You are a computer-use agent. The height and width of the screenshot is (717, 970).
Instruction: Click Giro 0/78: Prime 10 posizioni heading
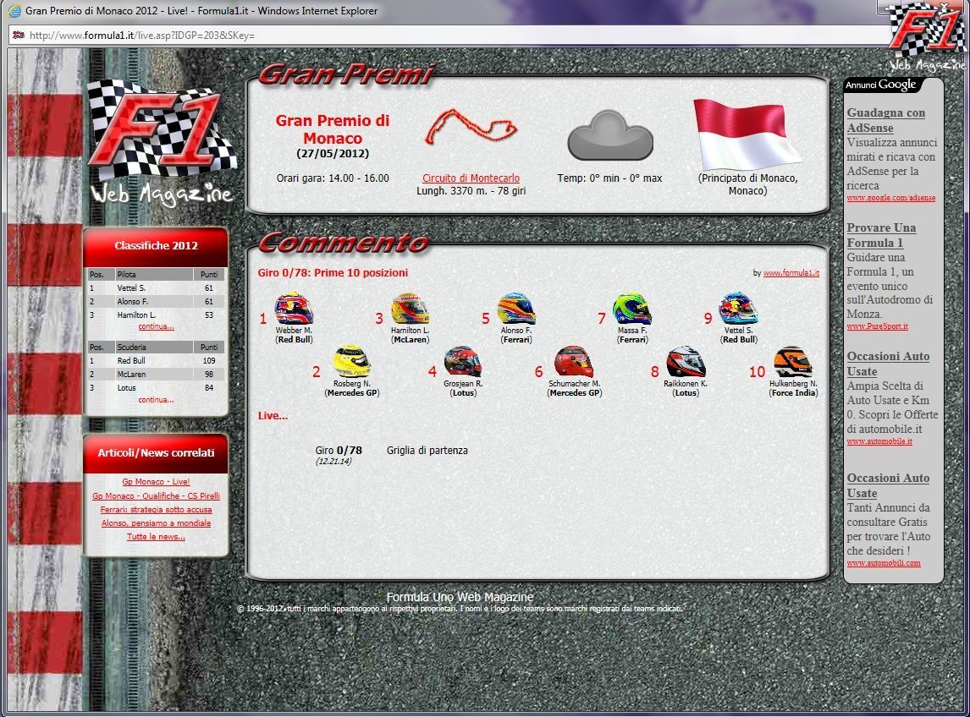(x=333, y=272)
